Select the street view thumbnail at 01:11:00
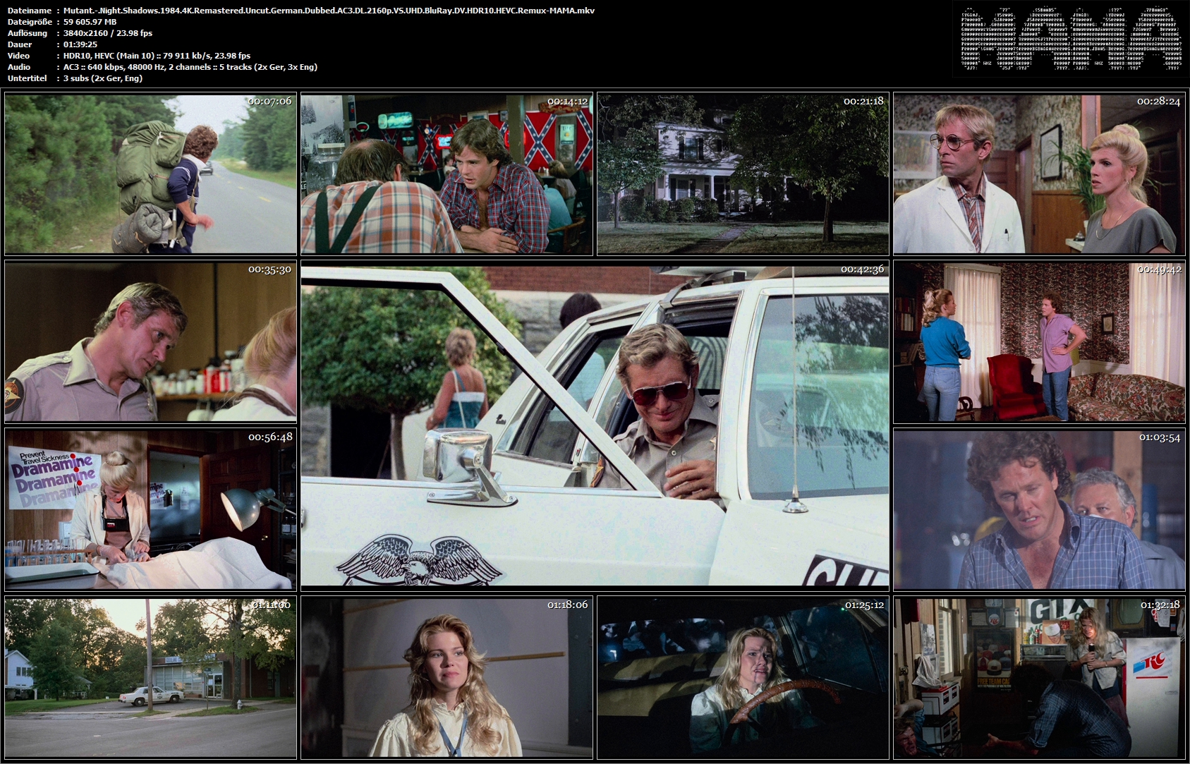The width and height of the screenshot is (1190, 764). click(150, 677)
